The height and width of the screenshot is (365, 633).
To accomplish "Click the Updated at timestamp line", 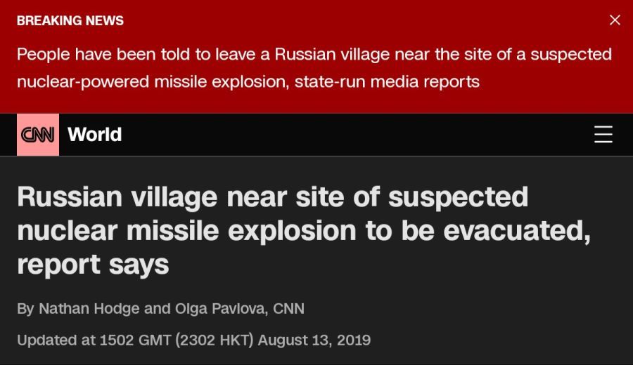I will point(194,340).
